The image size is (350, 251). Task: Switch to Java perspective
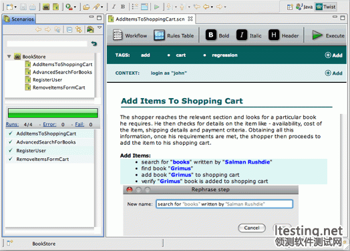tap(304, 7)
